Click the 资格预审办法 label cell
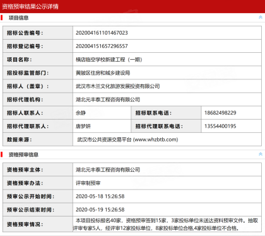265x236 pixels. pos(38,183)
